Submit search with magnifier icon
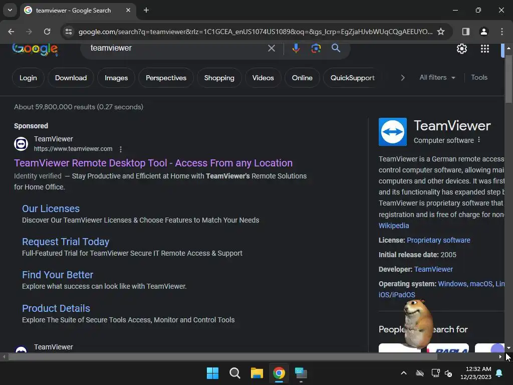The image size is (513, 385). (336, 48)
